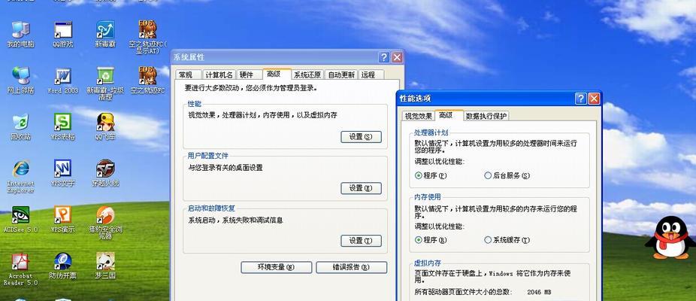
Task: Click the QQ penguin desktop pet
Action: coord(670,237)
